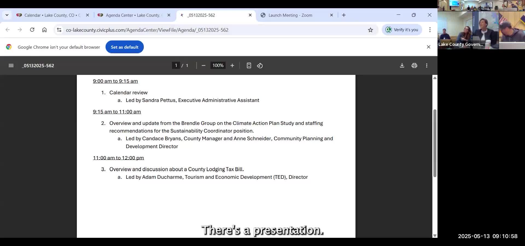Click the PDF vertical scrollbar thumb
The image size is (525, 246).
(434, 143)
